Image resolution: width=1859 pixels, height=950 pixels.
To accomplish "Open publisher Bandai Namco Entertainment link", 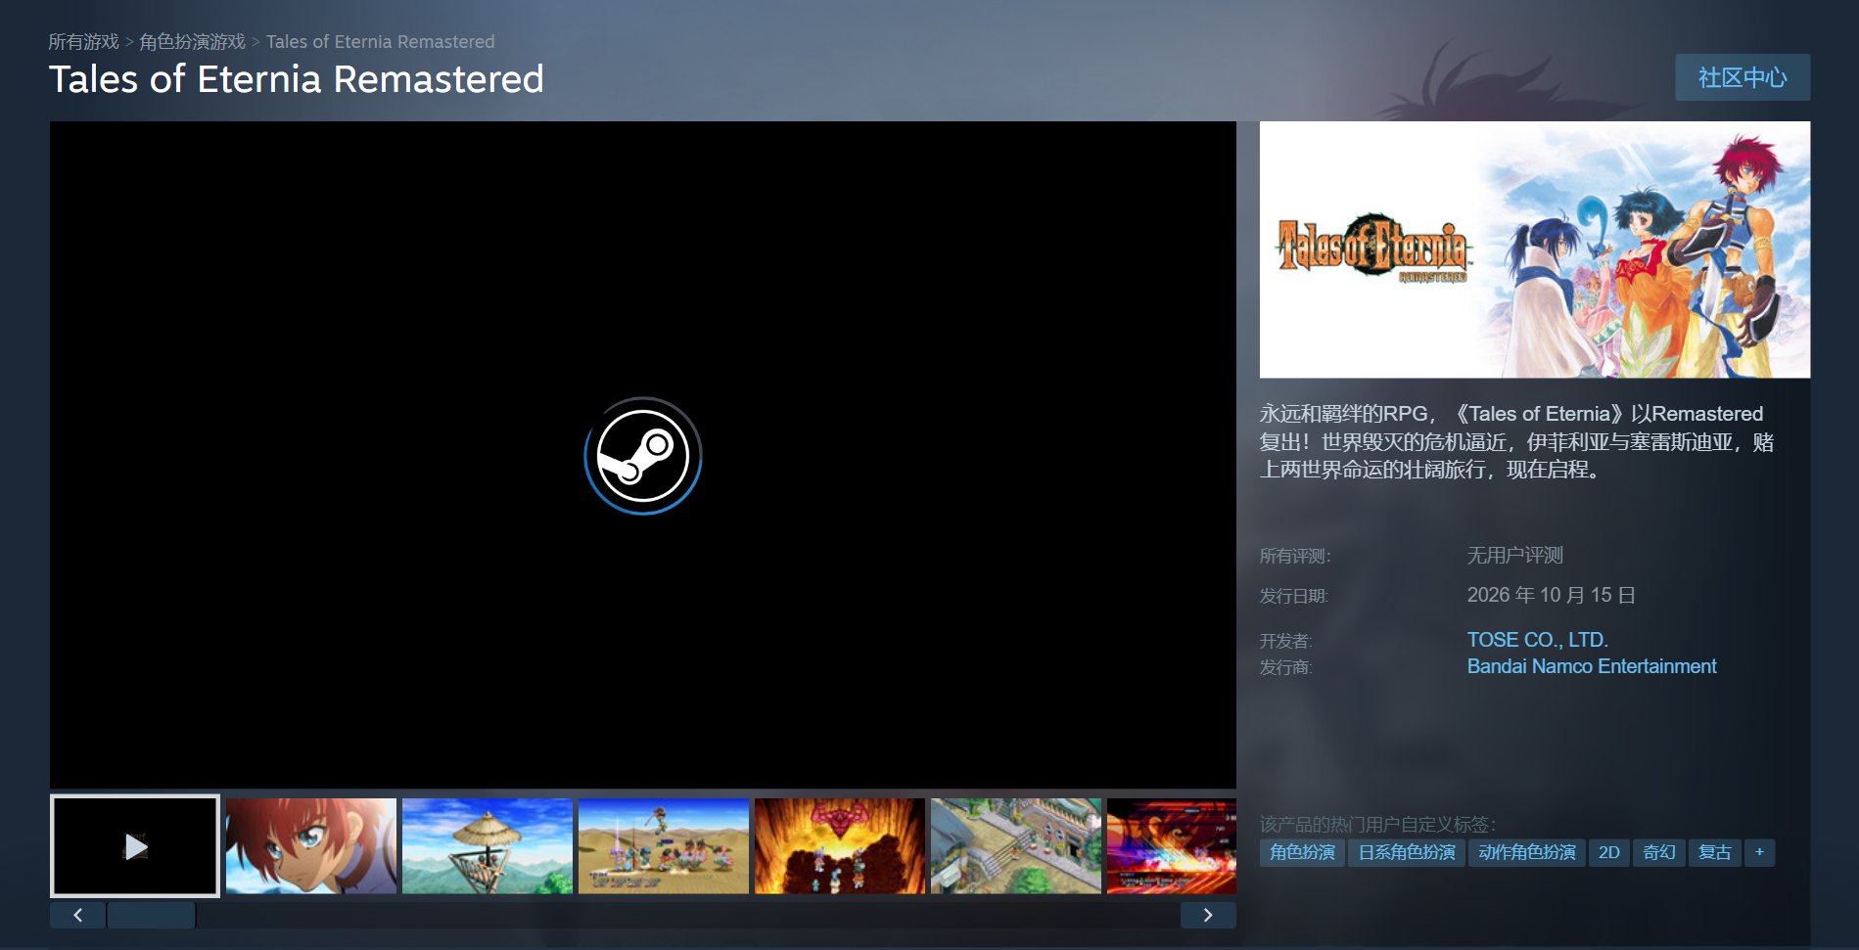I will 1592,666.
